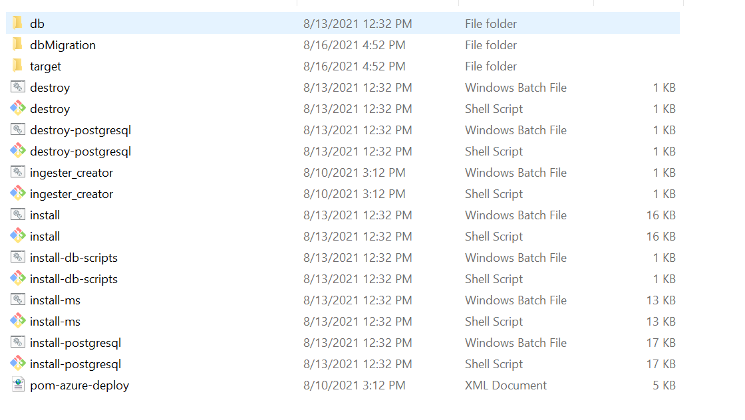Click the destroy batch file gear icon

(18, 88)
